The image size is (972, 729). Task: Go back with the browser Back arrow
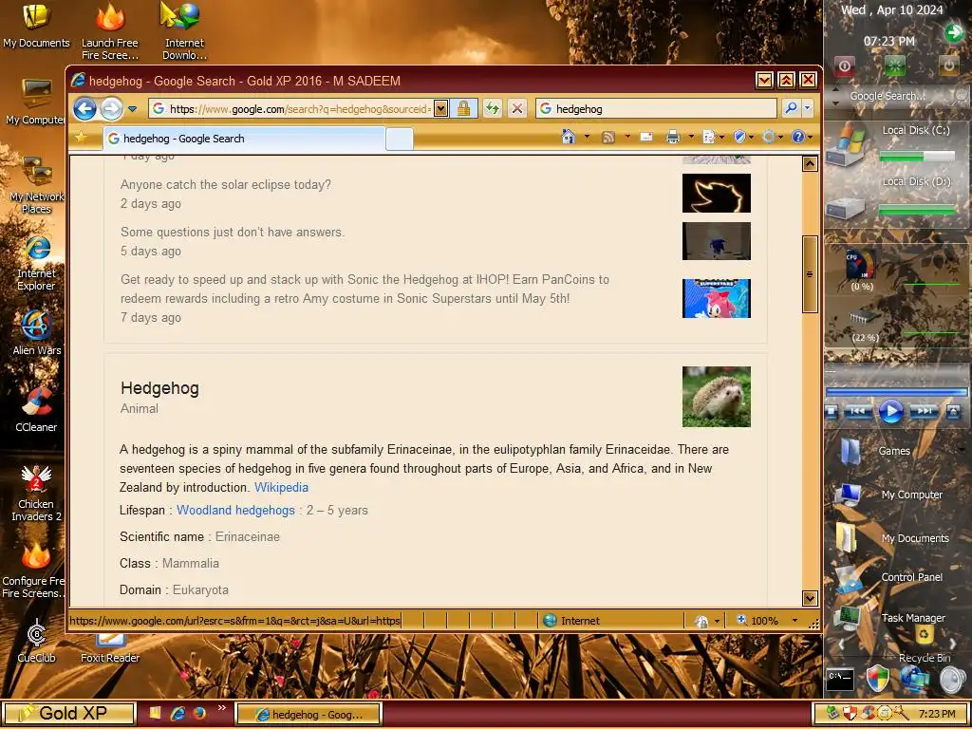[84, 109]
